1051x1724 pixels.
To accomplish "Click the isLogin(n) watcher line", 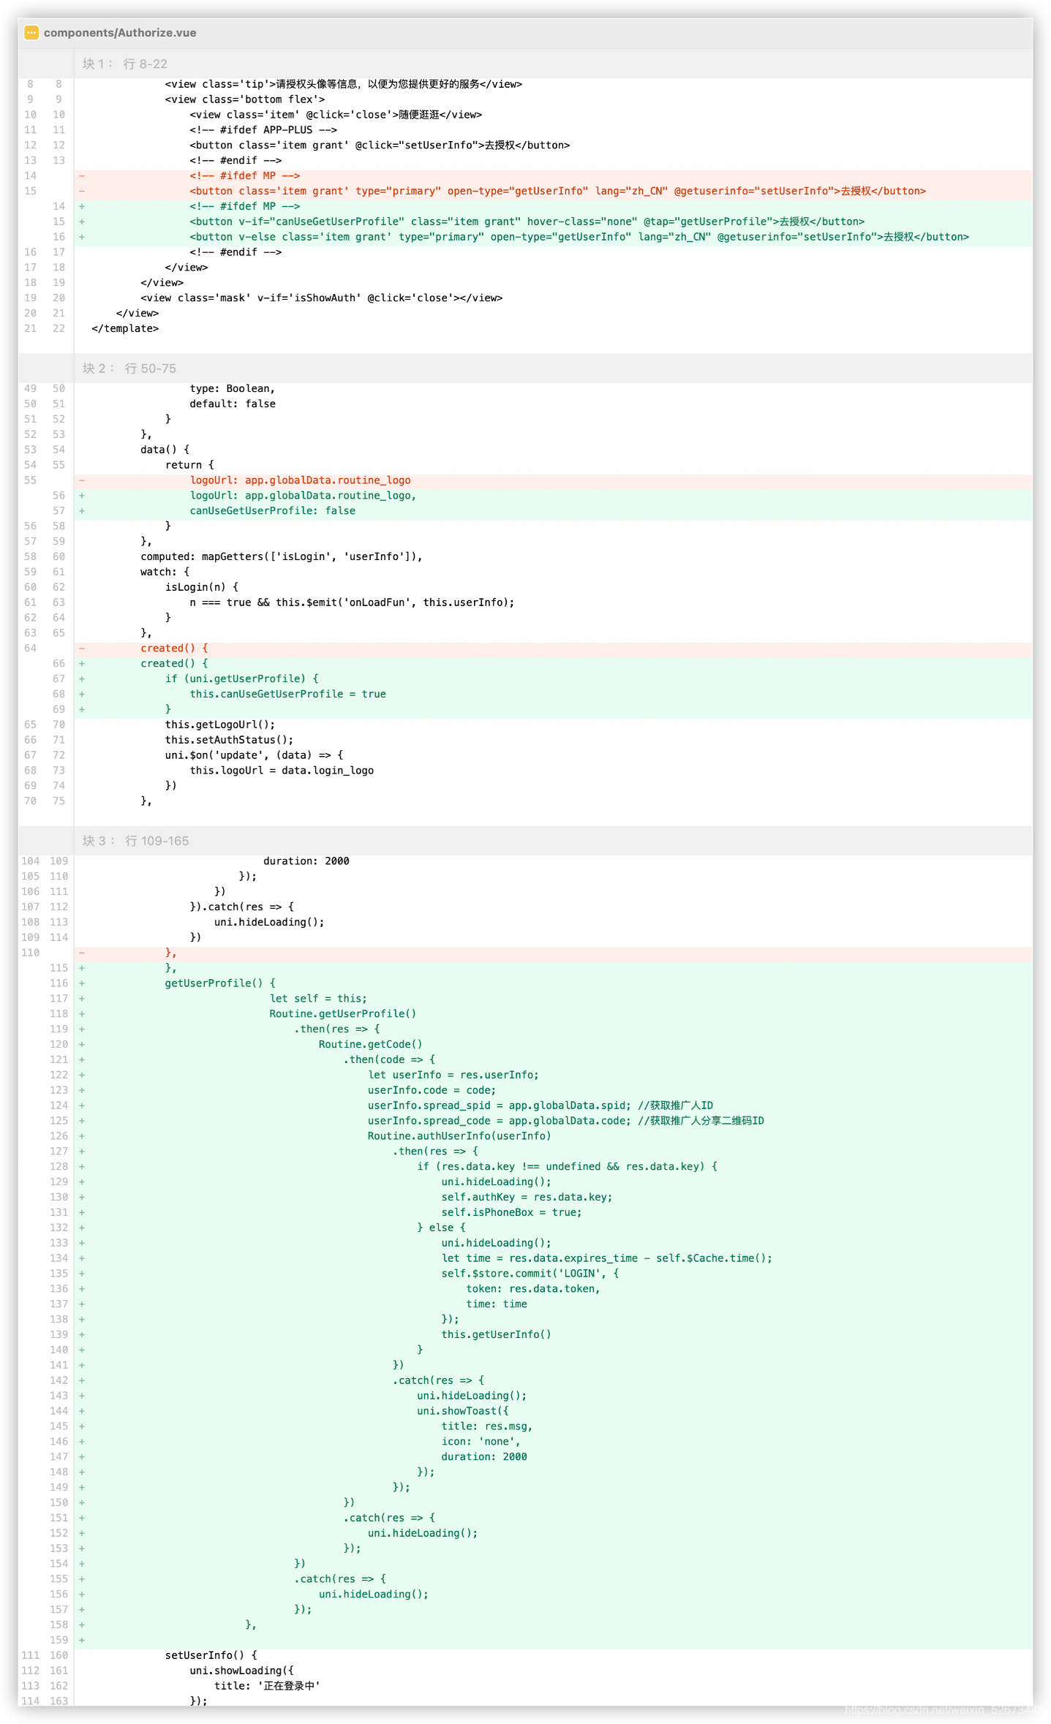I will pos(201,588).
